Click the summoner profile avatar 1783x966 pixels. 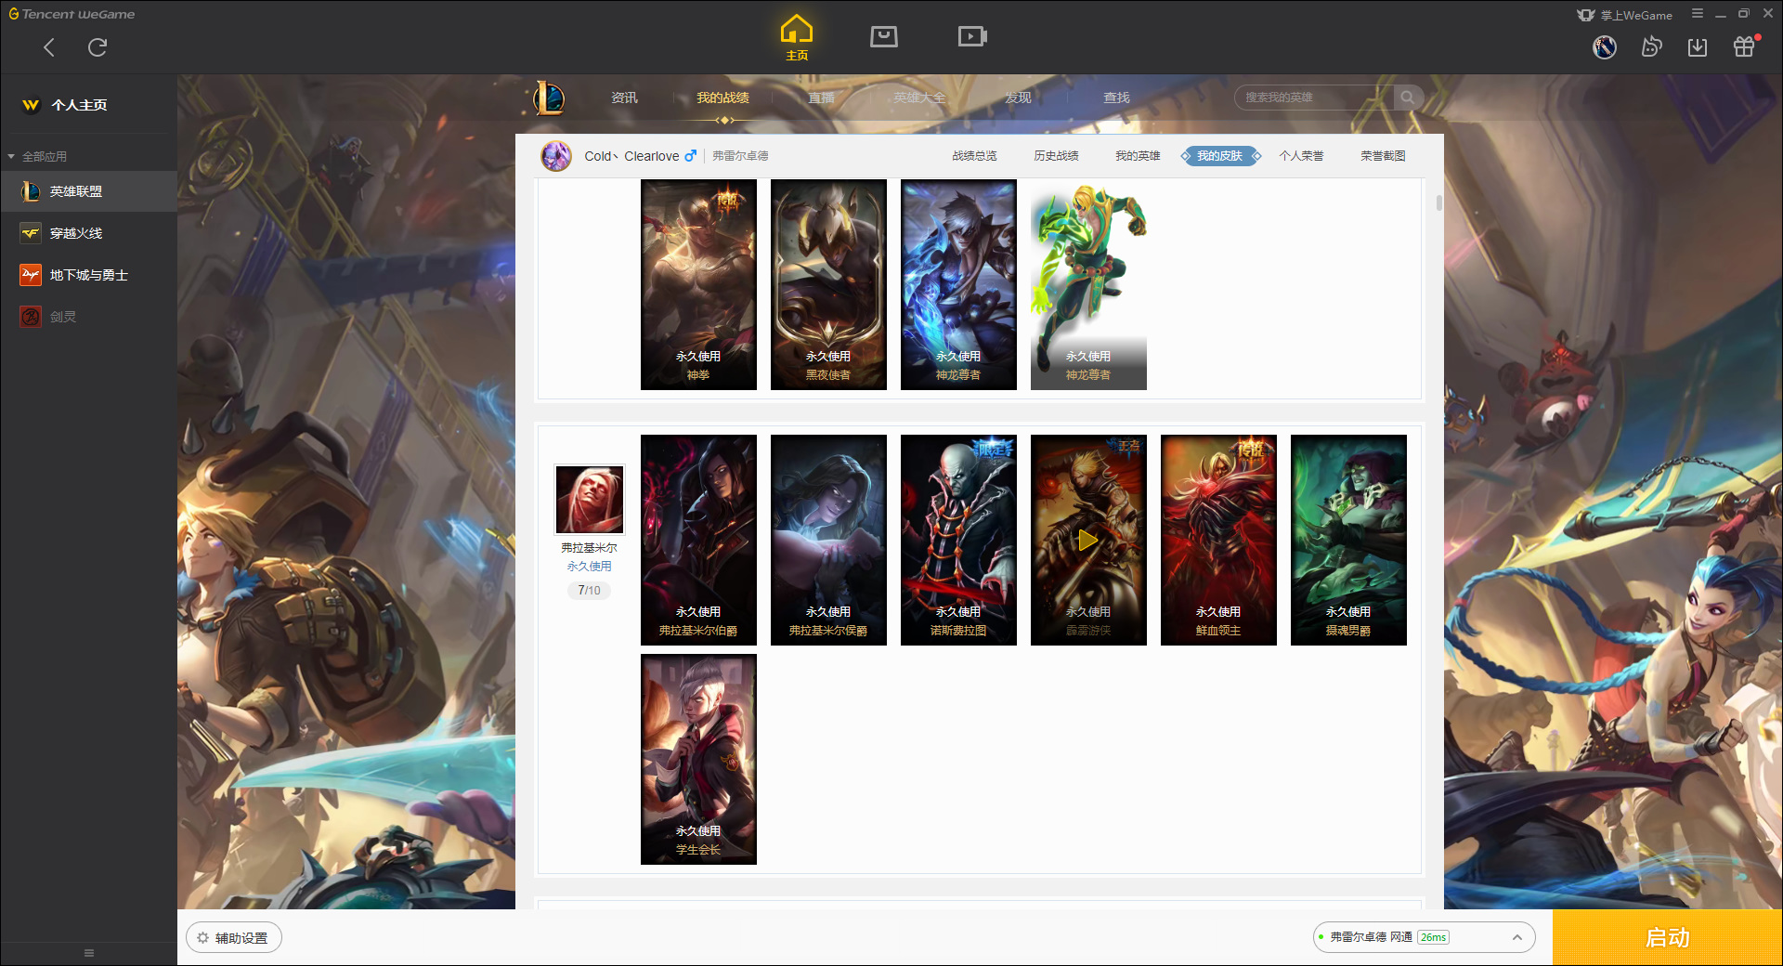point(556,156)
